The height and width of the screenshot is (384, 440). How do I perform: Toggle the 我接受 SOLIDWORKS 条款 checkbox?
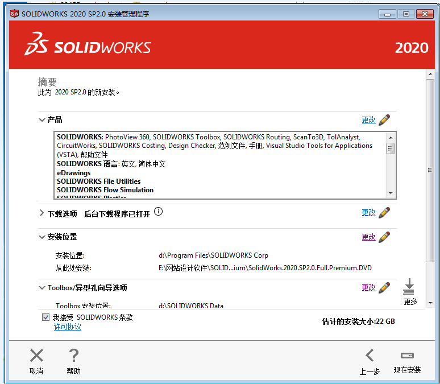coord(45,317)
